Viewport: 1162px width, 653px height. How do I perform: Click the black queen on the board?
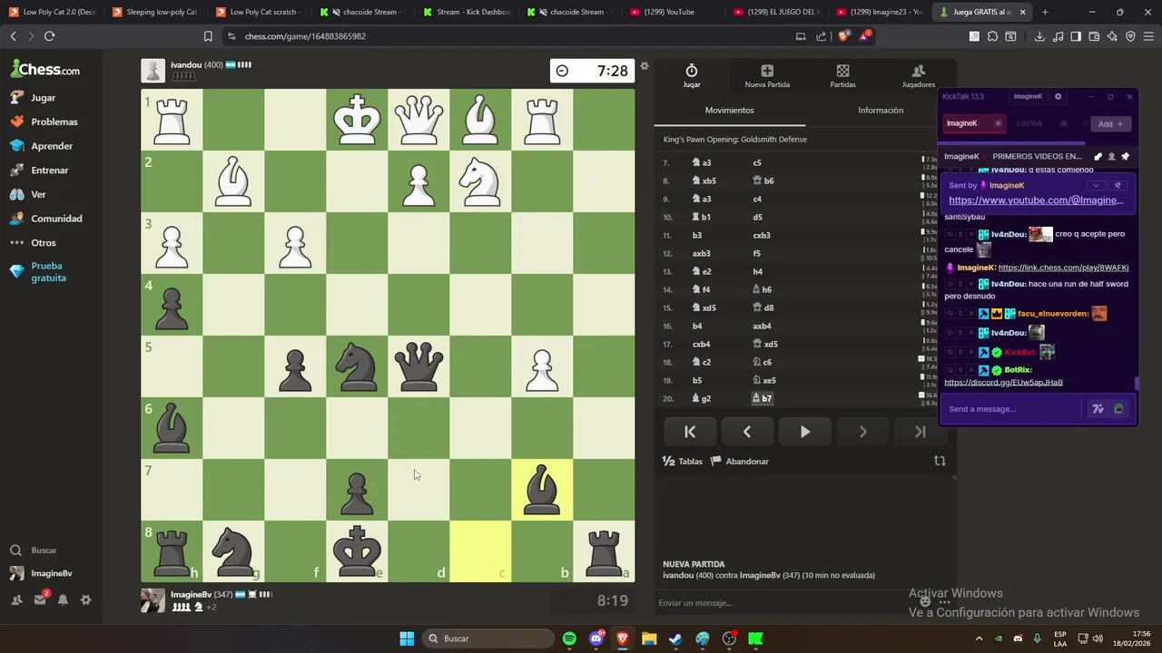(419, 365)
